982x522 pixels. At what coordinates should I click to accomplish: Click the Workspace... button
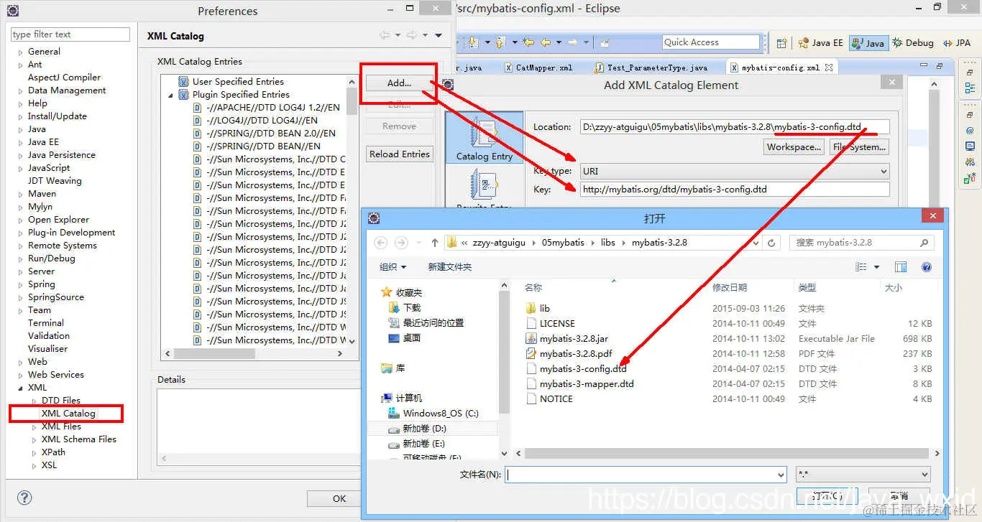pos(794,146)
